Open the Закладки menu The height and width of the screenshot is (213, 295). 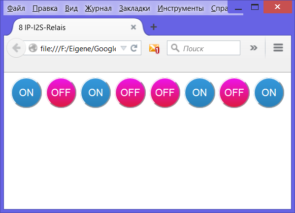(x=134, y=8)
